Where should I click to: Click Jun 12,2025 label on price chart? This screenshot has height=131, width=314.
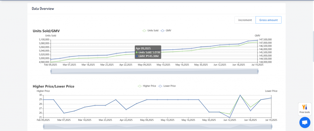coord(229,120)
